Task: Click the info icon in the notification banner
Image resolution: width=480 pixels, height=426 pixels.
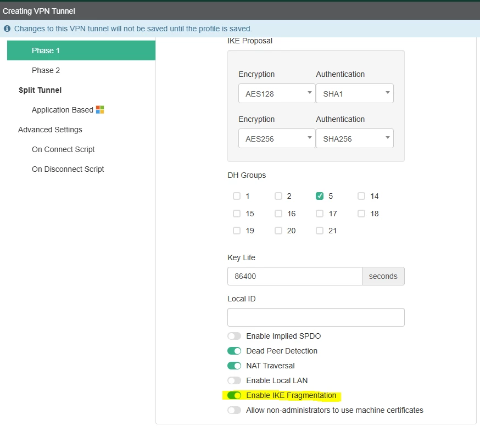Action: (x=7, y=29)
